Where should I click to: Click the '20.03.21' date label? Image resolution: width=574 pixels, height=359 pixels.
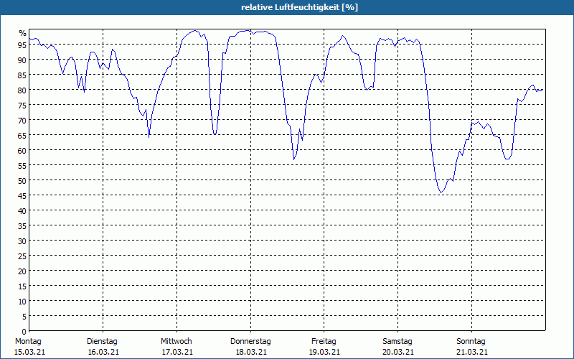click(399, 352)
